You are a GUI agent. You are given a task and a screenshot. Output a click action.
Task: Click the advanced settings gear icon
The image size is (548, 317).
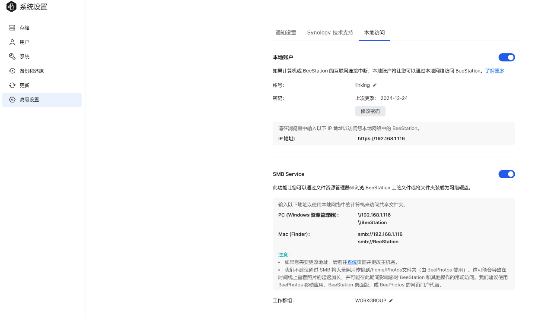tap(12, 100)
